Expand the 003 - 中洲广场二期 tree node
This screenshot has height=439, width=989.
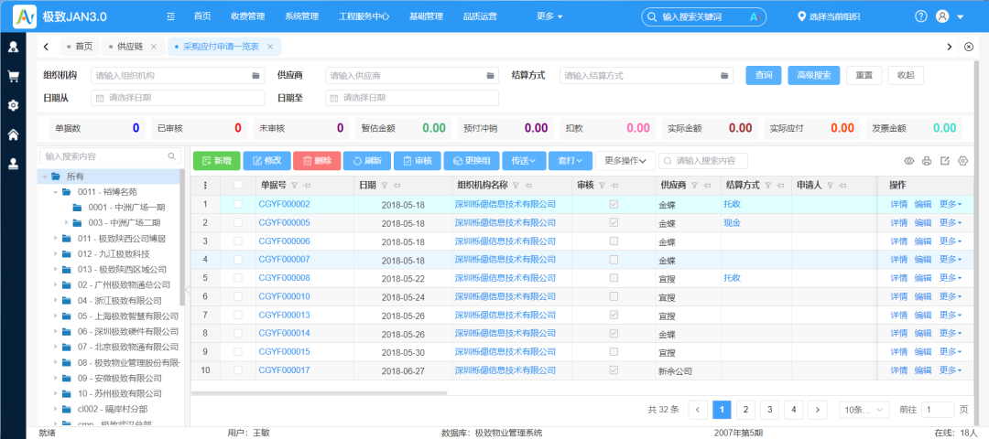pos(66,222)
